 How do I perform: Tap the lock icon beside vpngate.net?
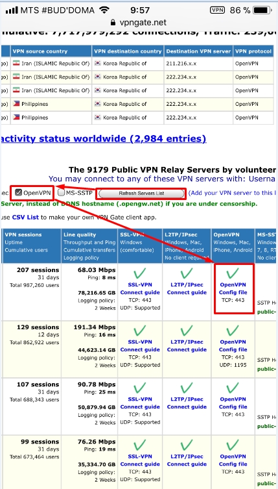tap(113, 23)
